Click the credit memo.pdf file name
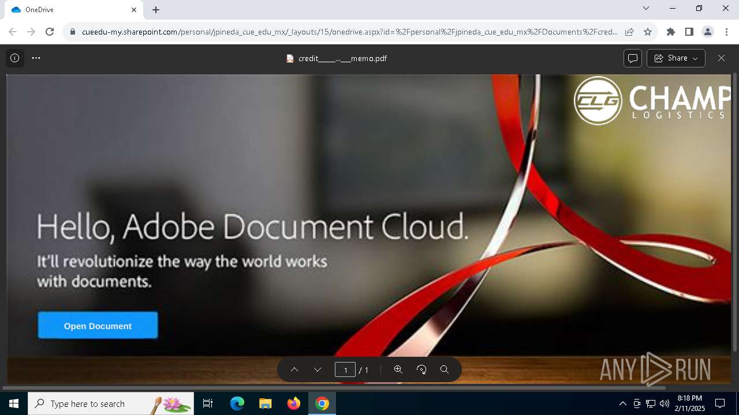739x415 pixels. click(342, 58)
